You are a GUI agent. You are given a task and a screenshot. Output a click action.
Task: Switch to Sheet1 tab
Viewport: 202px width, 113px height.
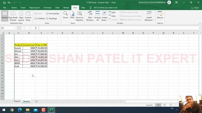pyautogui.click(x=17, y=101)
